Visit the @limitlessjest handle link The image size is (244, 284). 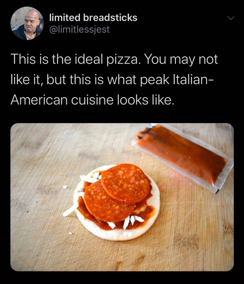tap(79, 30)
